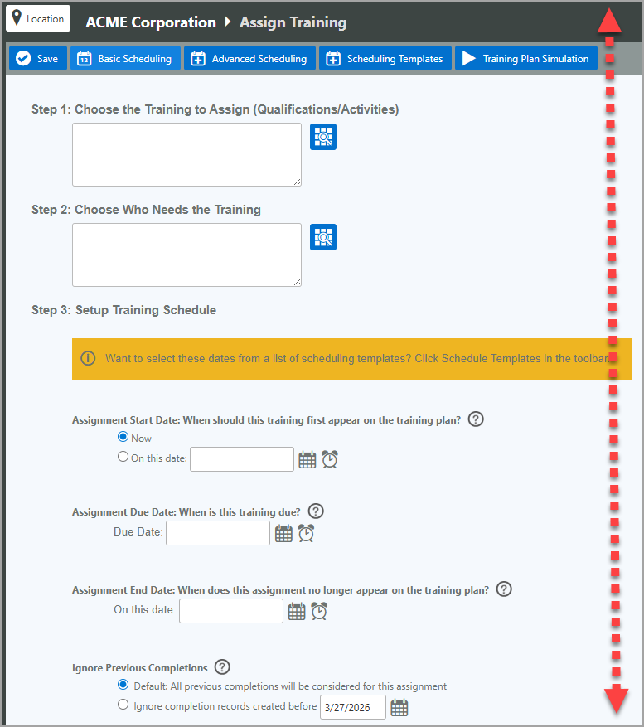The image size is (644, 727).
Task: Focus the Step 1 training text area
Action: (x=186, y=154)
